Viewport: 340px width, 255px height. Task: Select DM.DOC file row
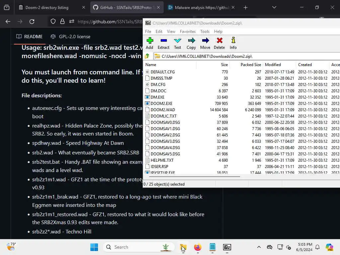pyautogui.click(x=241, y=91)
